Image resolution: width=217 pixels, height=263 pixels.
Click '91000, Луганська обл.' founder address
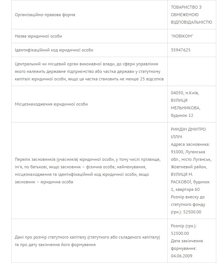191,156
